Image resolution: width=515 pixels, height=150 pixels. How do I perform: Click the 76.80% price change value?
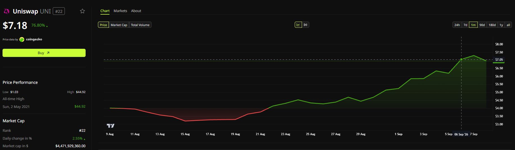tap(38, 25)
